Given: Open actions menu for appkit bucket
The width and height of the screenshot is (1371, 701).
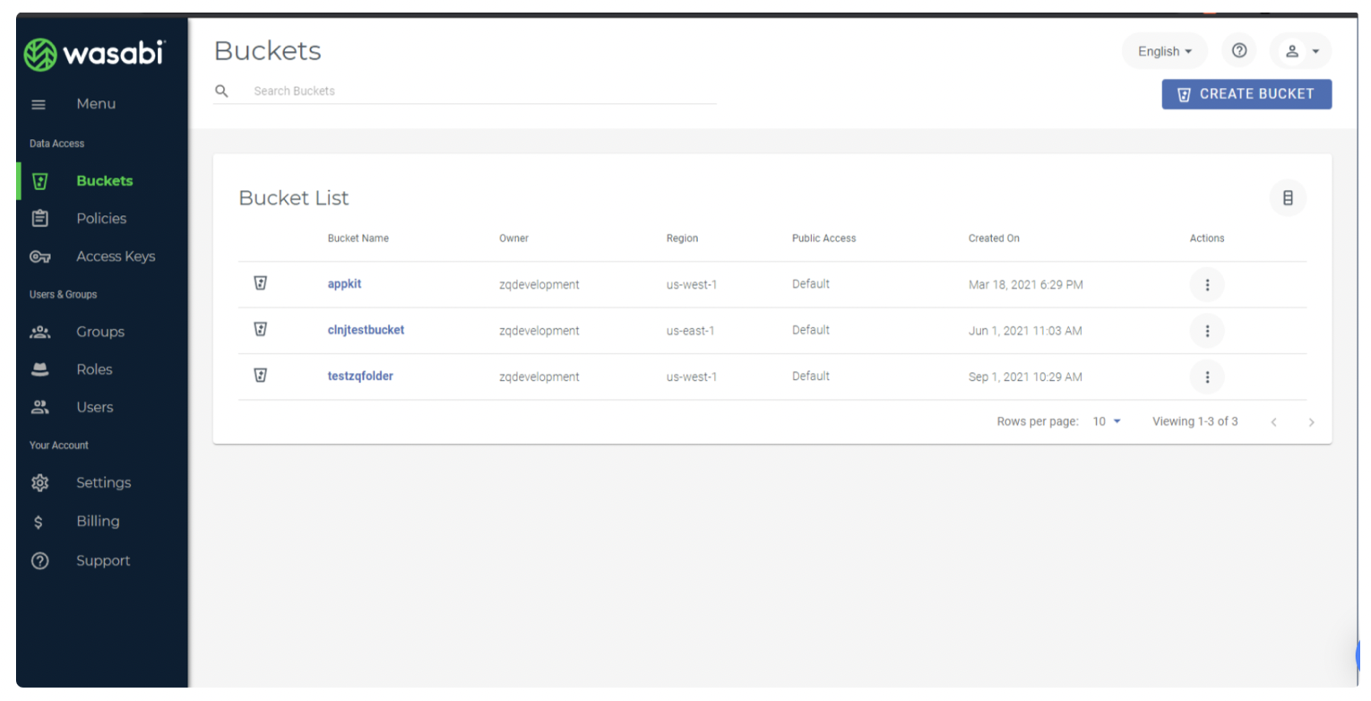Looking at the screenshot, I should click(x=1207, y=285).
